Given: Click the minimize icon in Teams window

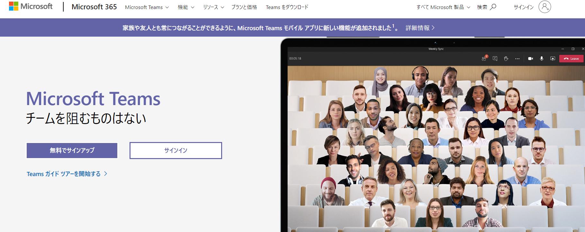Looking at the screenshot, I should point(562,49).
